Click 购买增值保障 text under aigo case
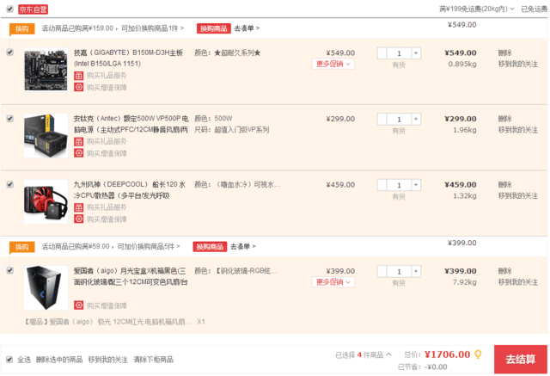550x376 pixels. [x=107, y=305]
